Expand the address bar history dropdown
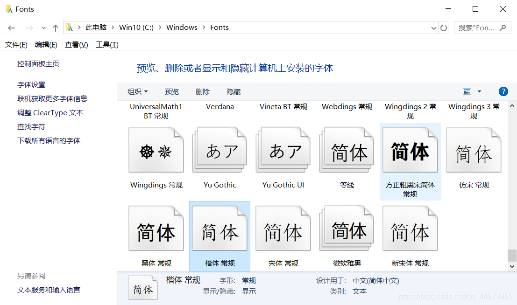The width and height of the screenshot is (517, 305). pos(433,28)
